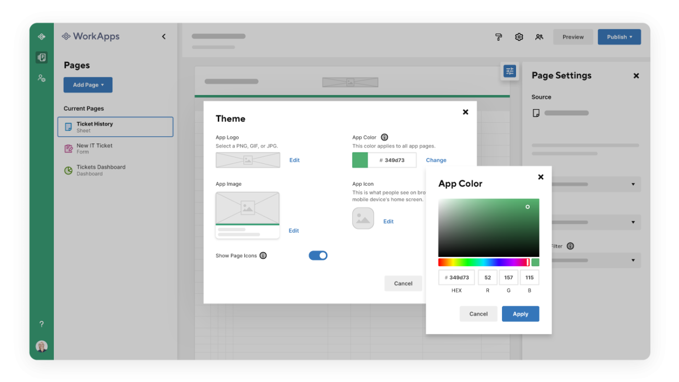Apply the selected App Color
The height and width of the screenshot is (382, 679).
(x=520, y=314)
